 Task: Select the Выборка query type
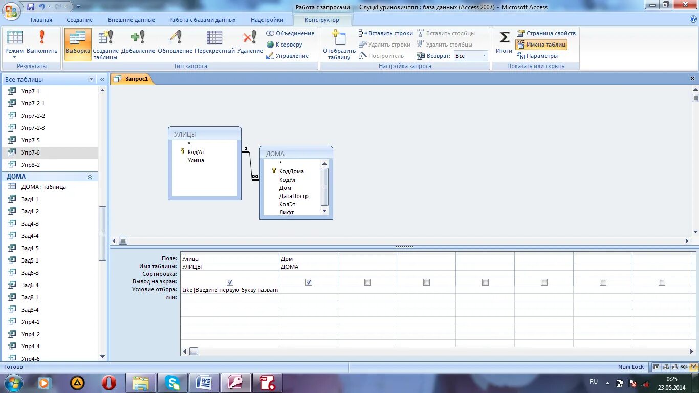[78, 44]
